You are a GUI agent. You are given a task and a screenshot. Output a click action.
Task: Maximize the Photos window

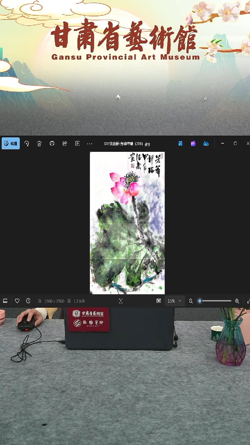[x=235, y=144]
